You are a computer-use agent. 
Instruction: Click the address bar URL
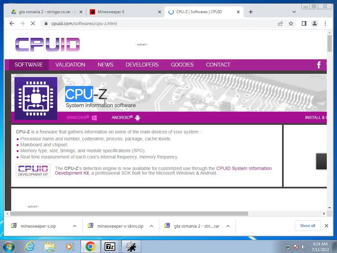pos(84,23)
